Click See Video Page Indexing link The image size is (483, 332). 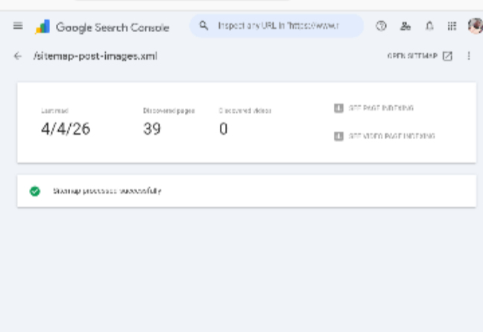(392, 136)
